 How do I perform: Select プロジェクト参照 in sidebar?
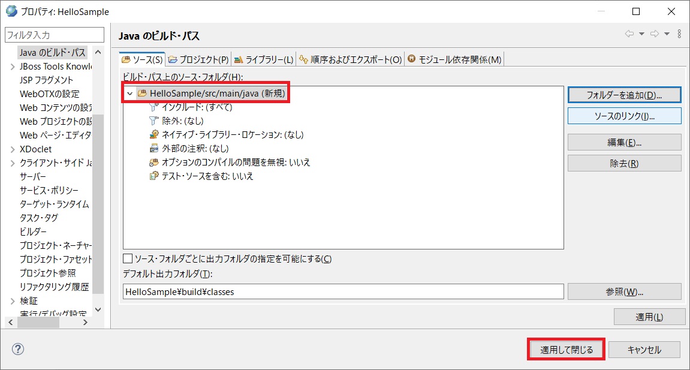tap(47, 273)
